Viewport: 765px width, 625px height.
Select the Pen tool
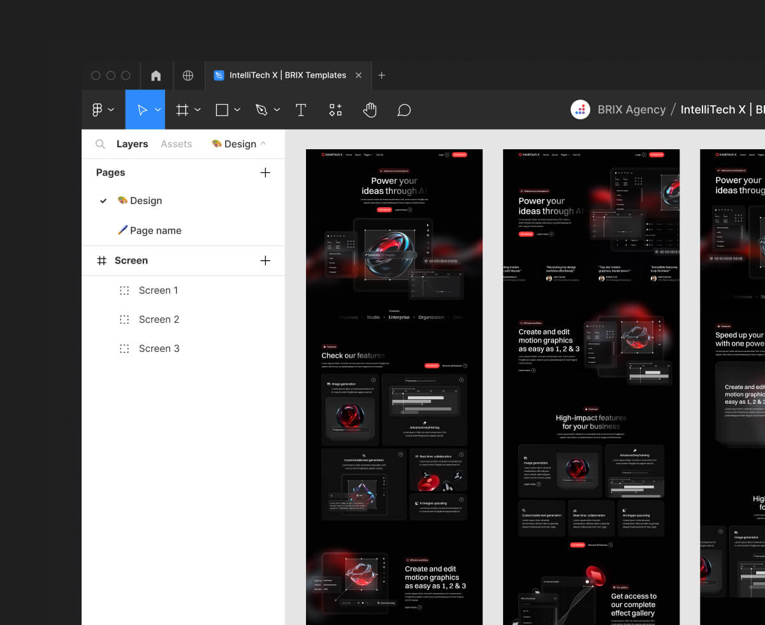[x=261, y=110]
